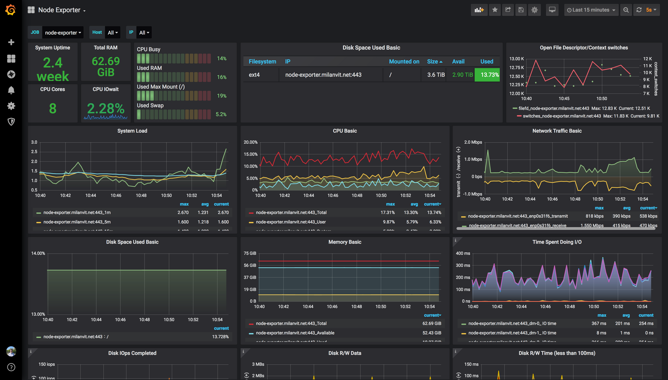668x380 pixels.
Task: Open the Alerting bell icon in sidebar
Action: pyautogui.click(x=11, y=90)
